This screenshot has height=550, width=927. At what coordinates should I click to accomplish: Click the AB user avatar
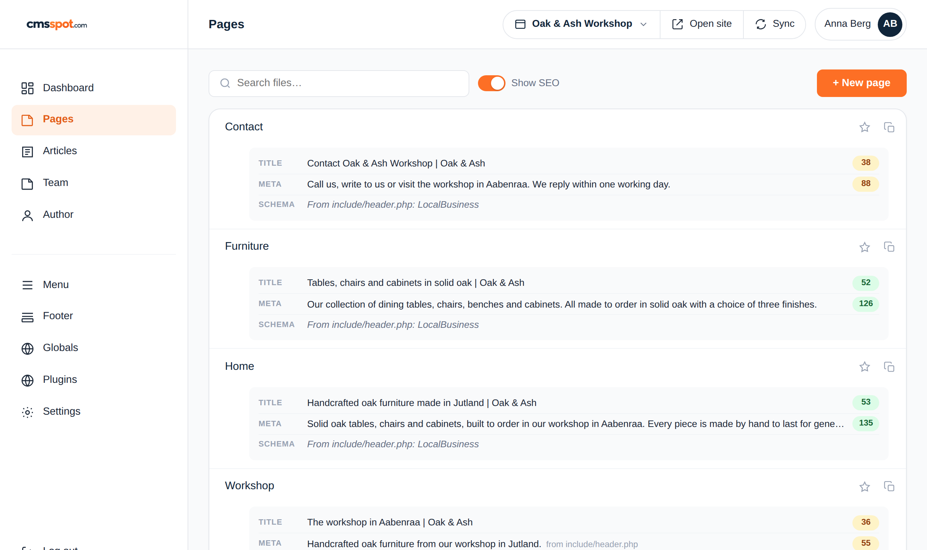click(x=890, y=24)
